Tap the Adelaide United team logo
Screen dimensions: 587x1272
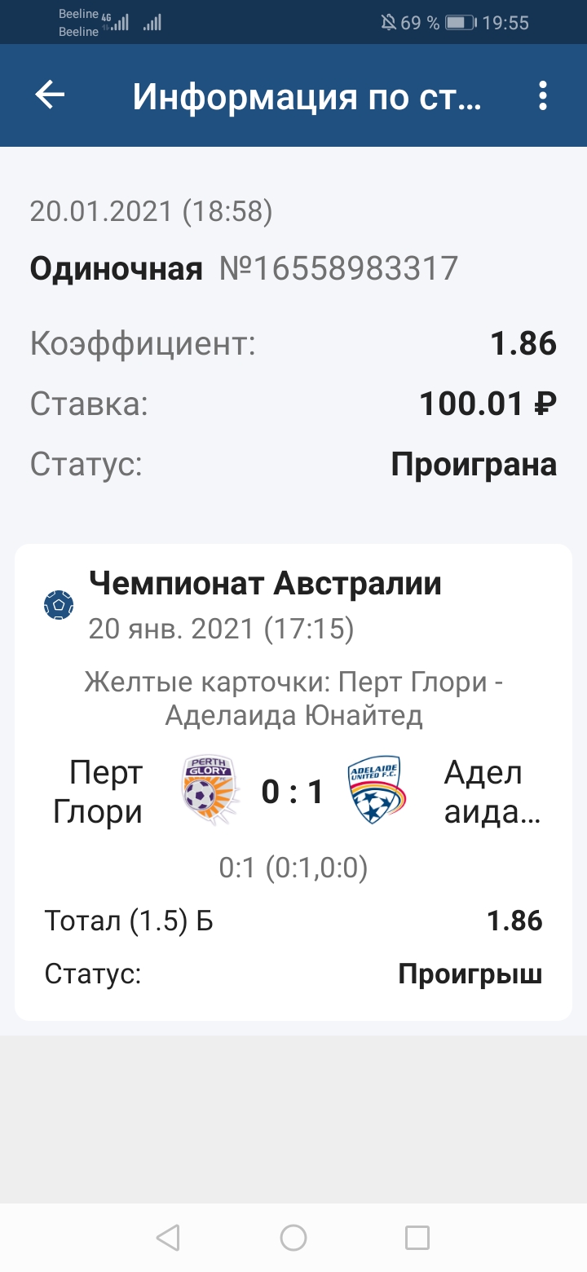pyautogui.click(x=376, y=791)
